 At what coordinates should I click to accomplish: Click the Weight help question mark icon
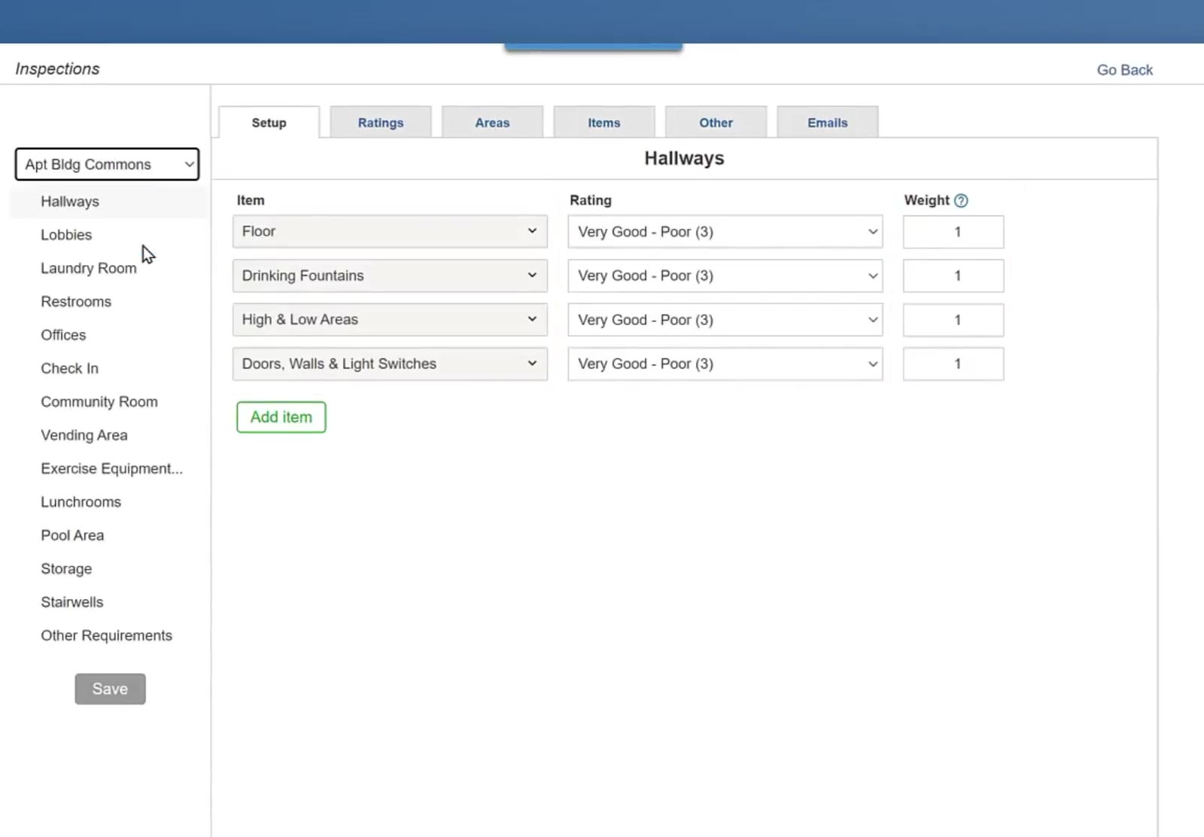tap(961, 201)
